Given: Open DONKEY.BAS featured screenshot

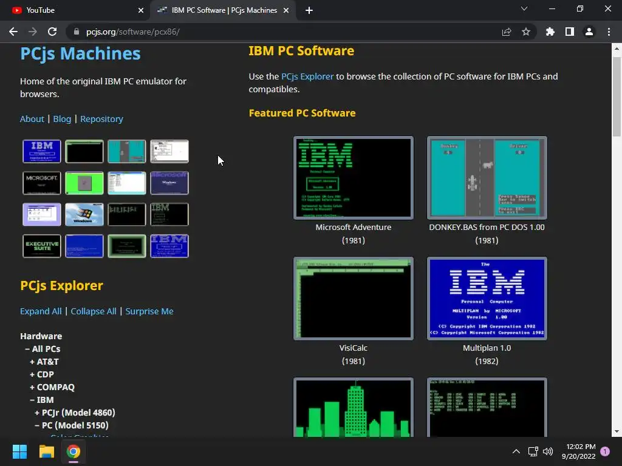Looking at the screenshot, I should tap(487, 178).
